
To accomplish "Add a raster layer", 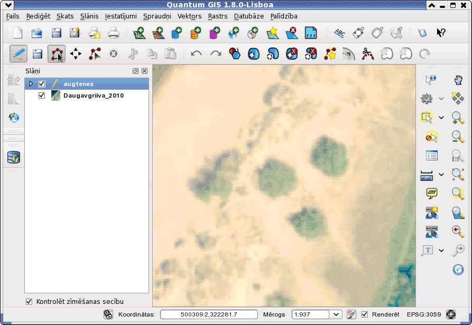I will click(159, 33).
